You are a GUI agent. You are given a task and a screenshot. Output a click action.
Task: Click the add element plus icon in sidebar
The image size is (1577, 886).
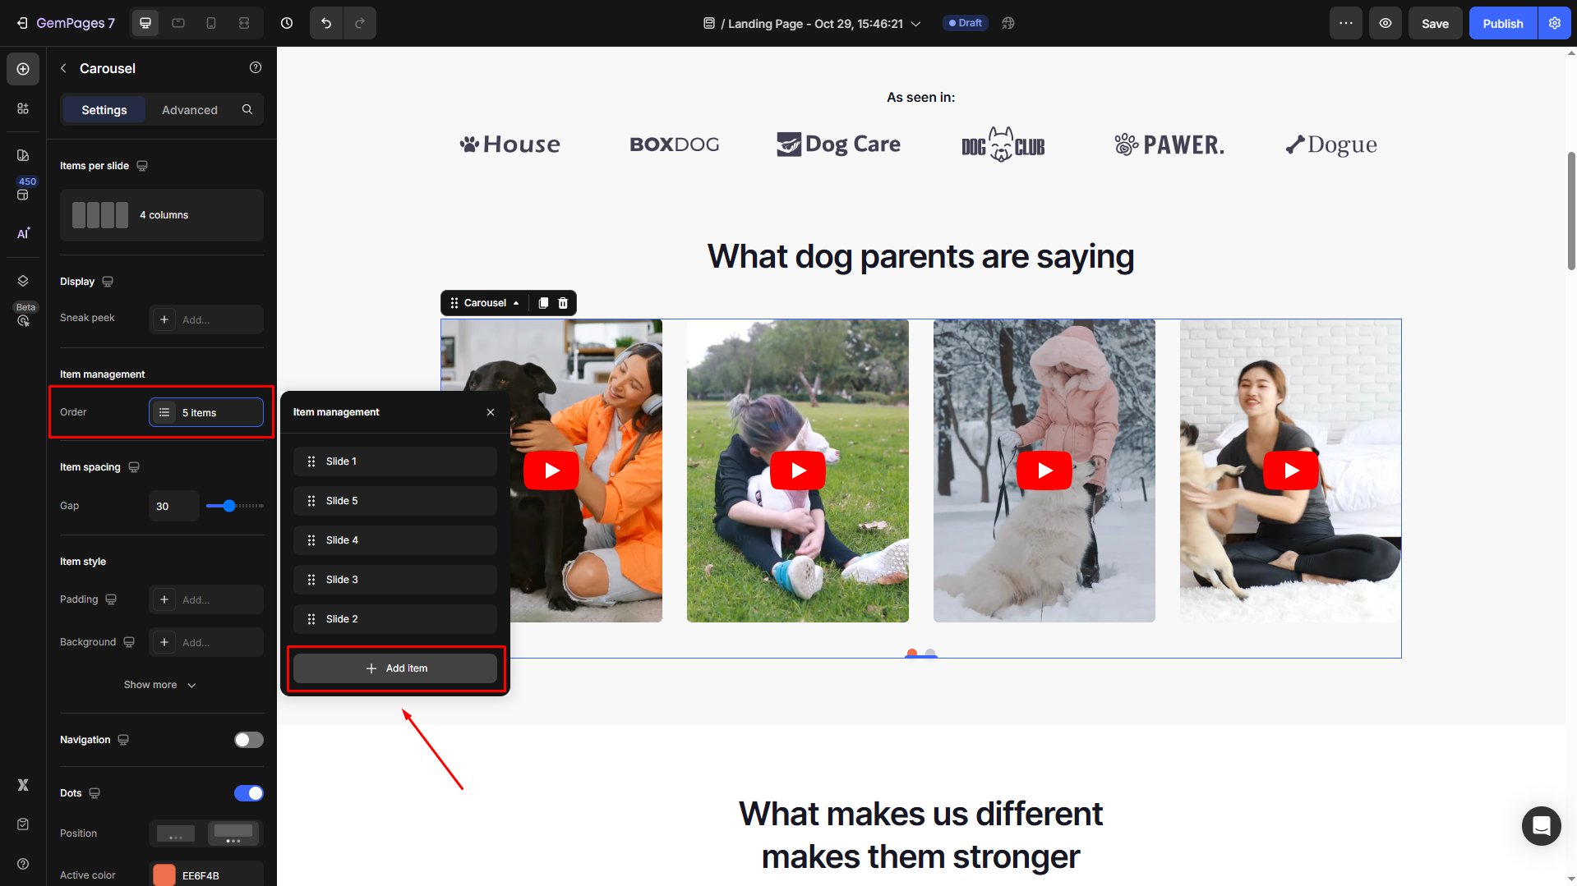click(23, 69)
